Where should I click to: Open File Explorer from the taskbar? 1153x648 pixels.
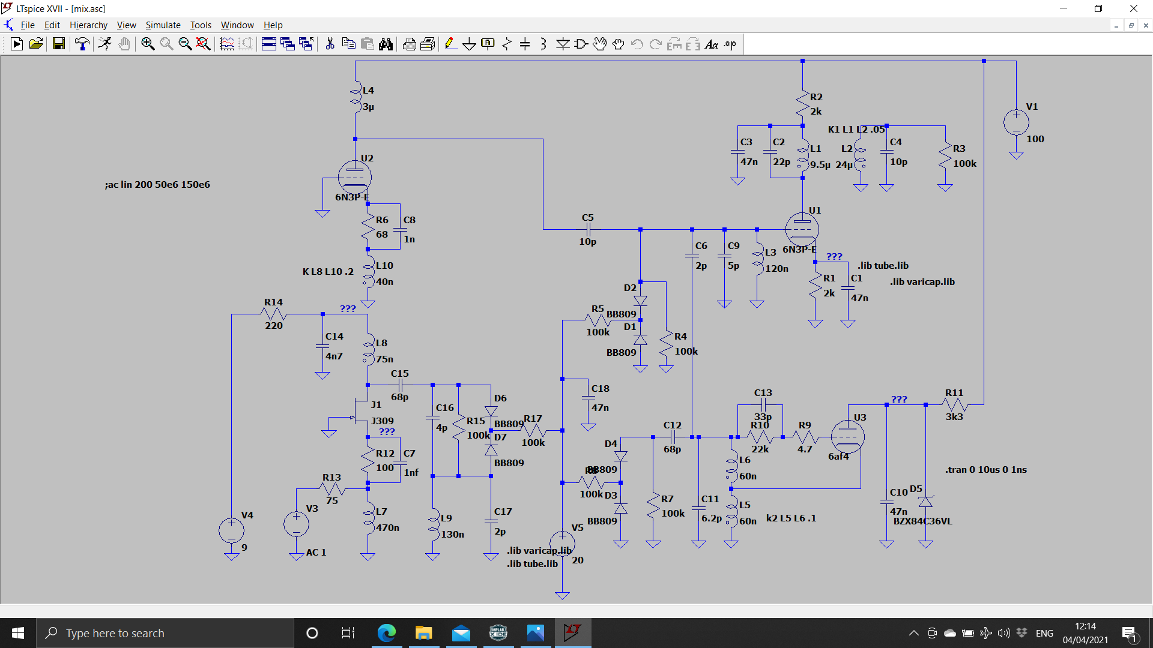pos(424,633)
